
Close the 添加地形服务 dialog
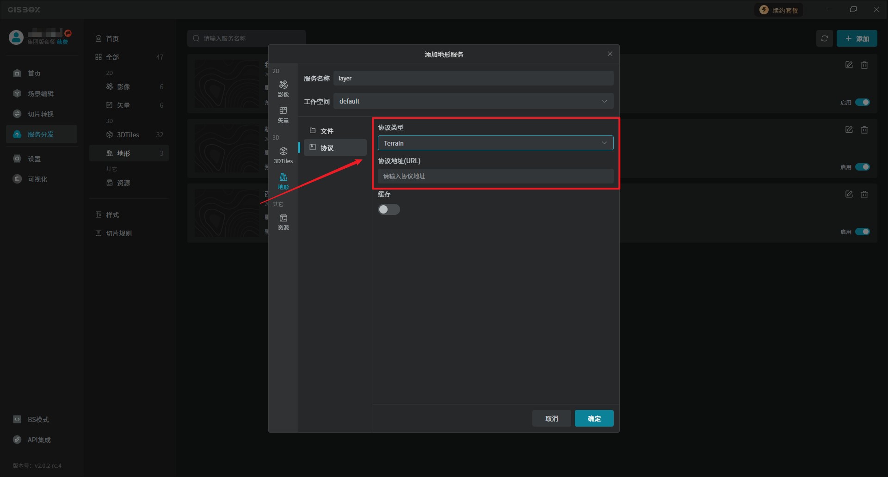click(610, 54)
